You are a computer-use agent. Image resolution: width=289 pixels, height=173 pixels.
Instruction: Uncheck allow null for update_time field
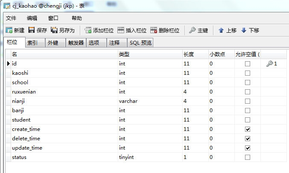coord(248,148)
